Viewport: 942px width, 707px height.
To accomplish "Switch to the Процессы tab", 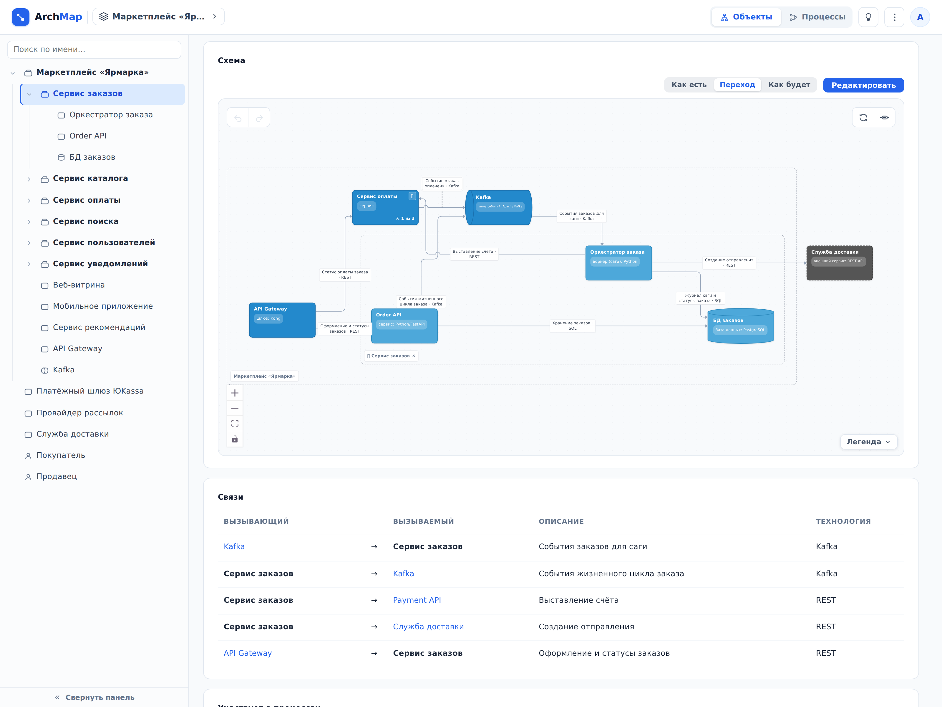I will pyautogui.click(x=817, y=17).
